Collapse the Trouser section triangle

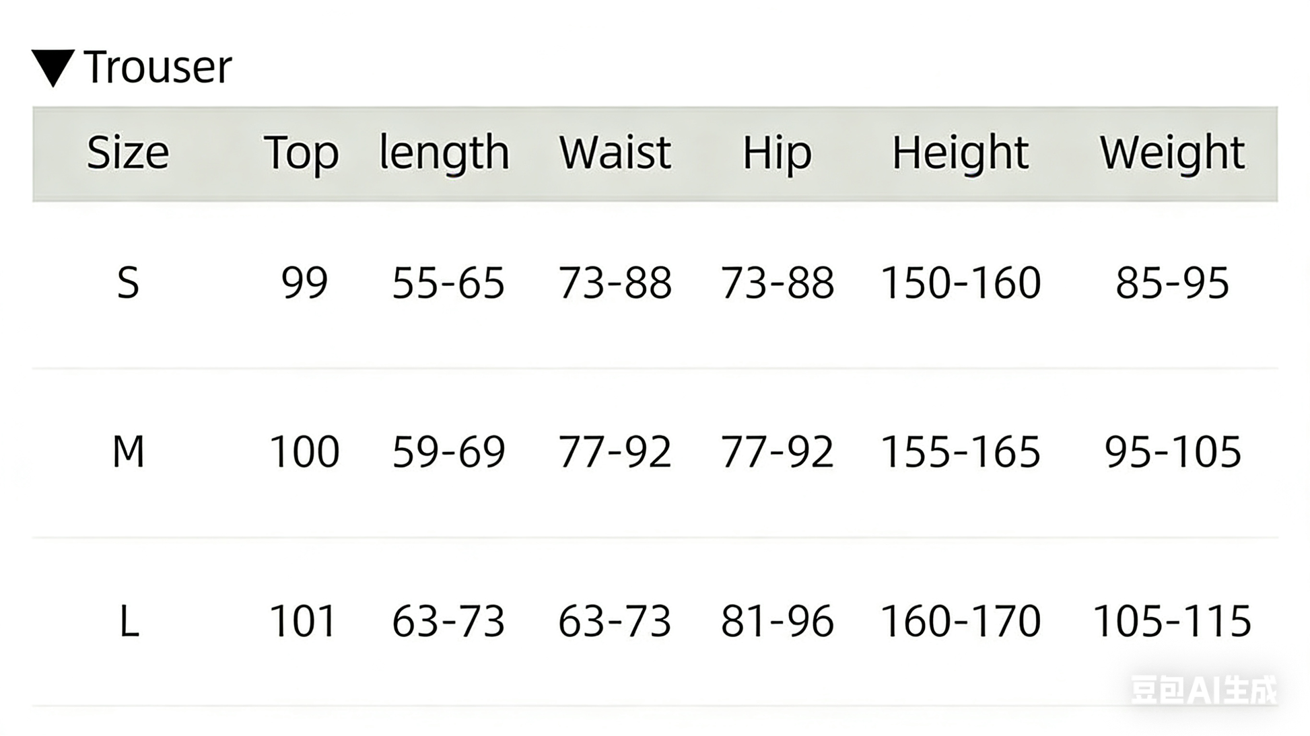[53, 68]
